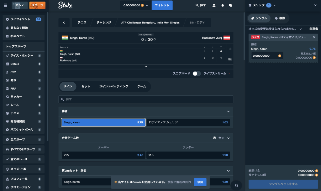
Task: Select the アンダー 21.5 at 1.50
Action: click(x=188, y=155)
